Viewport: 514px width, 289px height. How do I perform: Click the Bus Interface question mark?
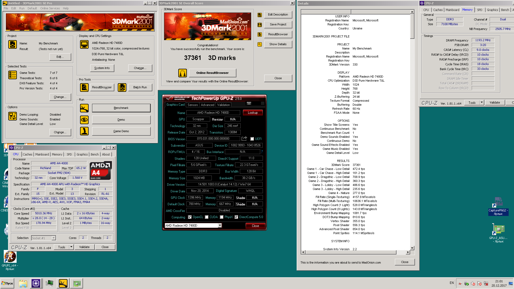[x=262, y=152]
